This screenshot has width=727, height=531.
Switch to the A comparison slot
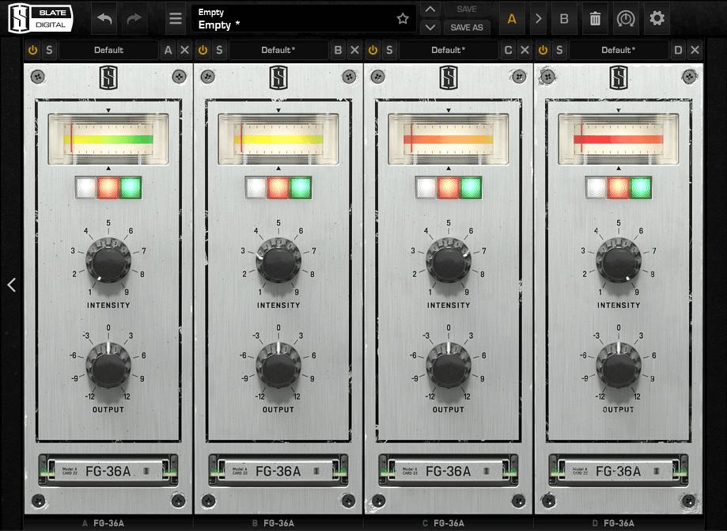pos(512,18)
